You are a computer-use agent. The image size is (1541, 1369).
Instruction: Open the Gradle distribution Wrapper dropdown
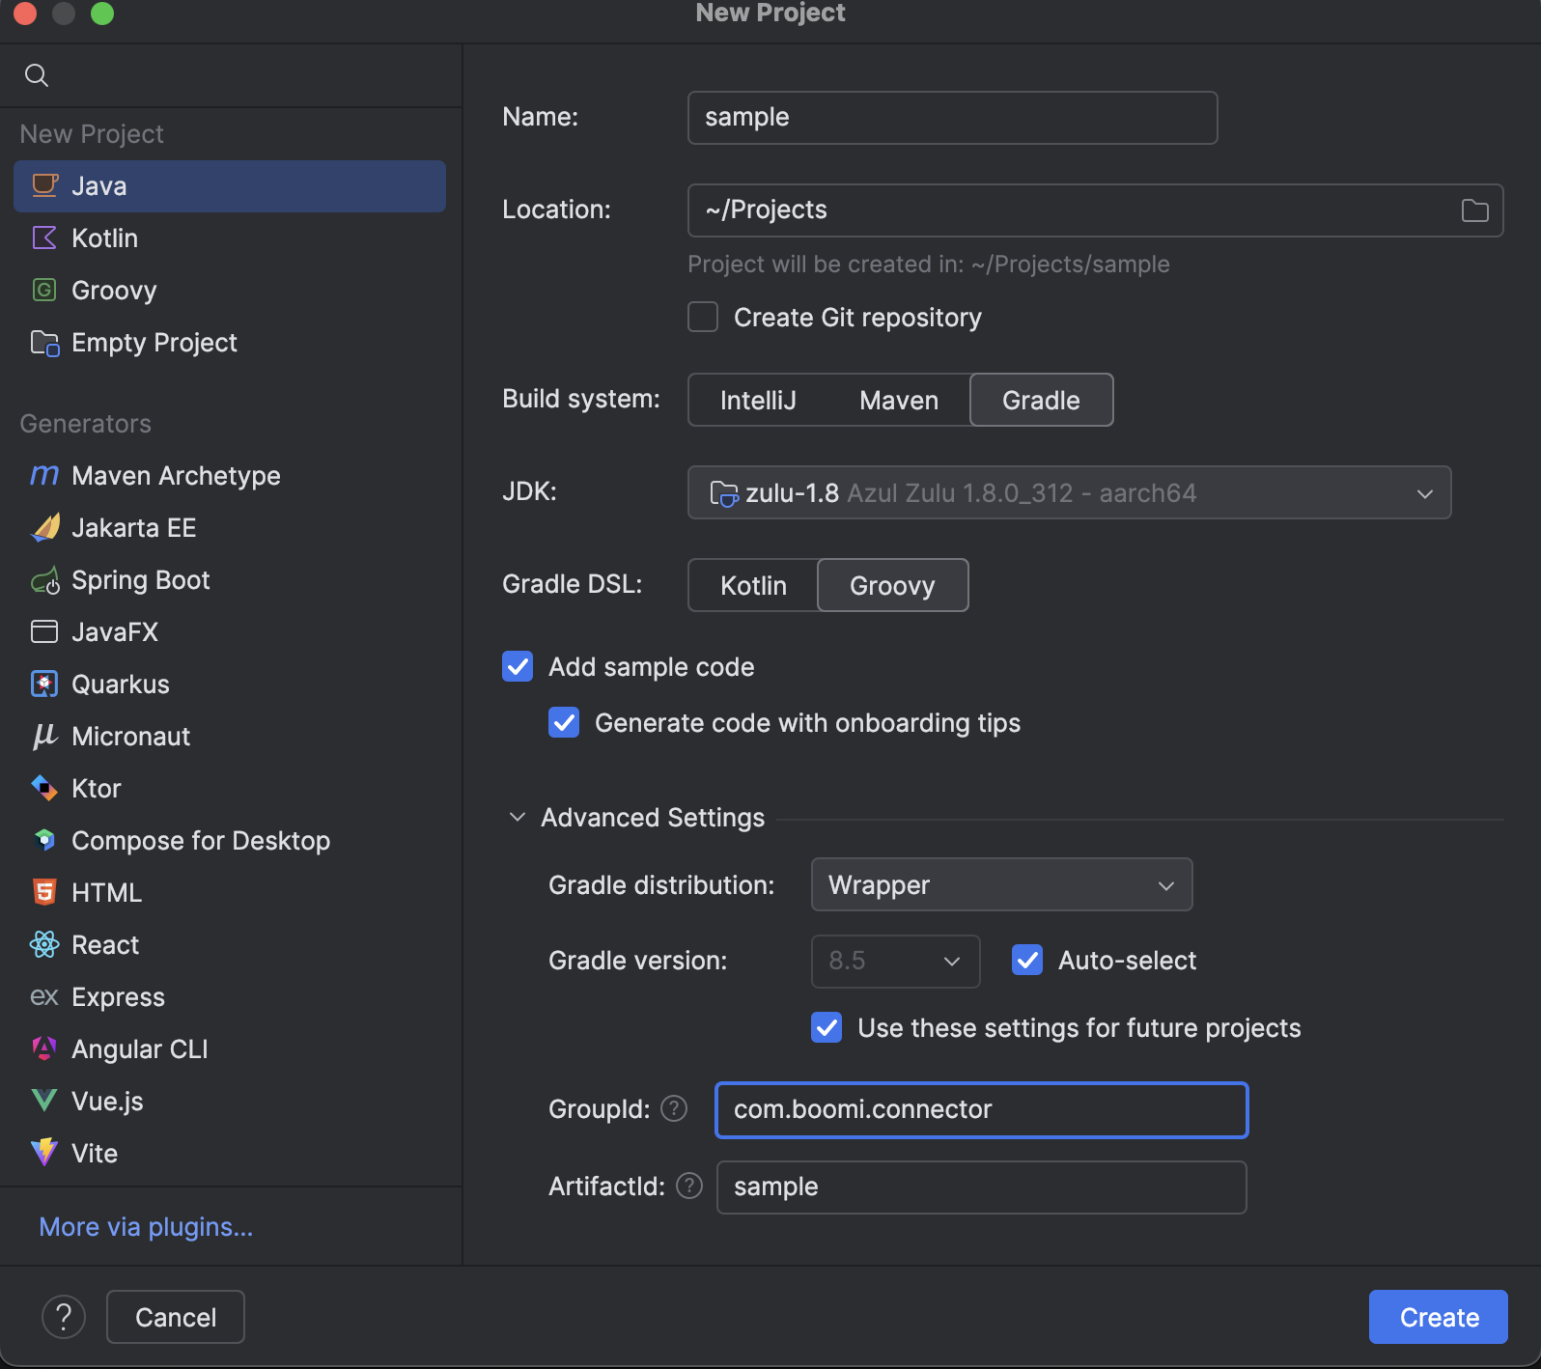click(x=1001, y=885)
